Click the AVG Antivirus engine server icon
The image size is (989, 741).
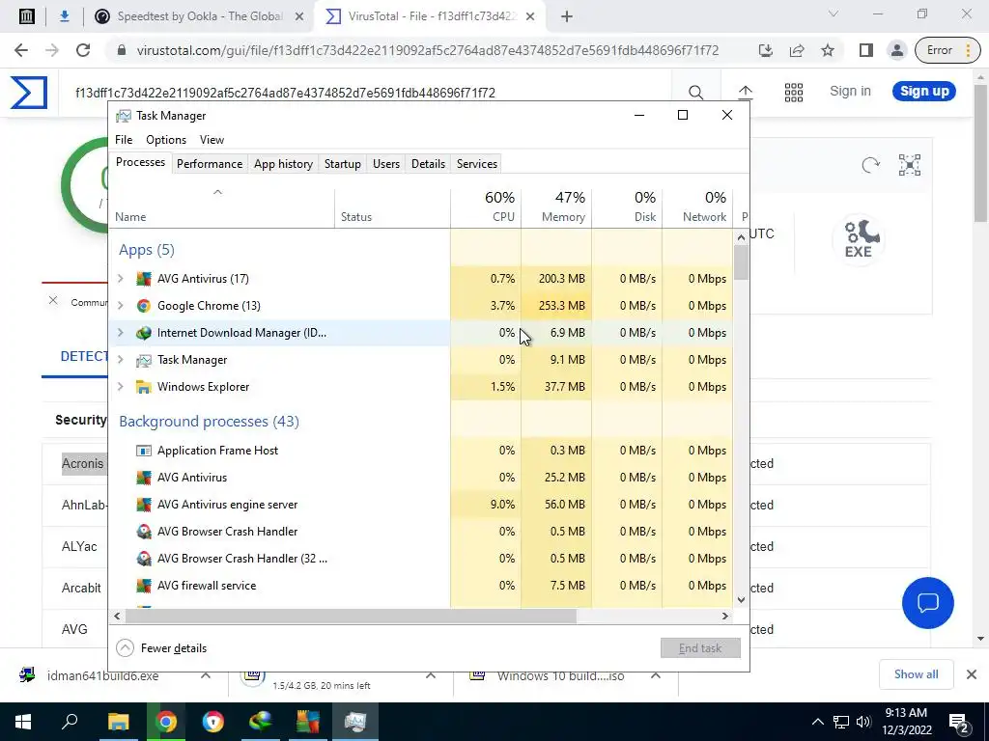pos(144,505)
